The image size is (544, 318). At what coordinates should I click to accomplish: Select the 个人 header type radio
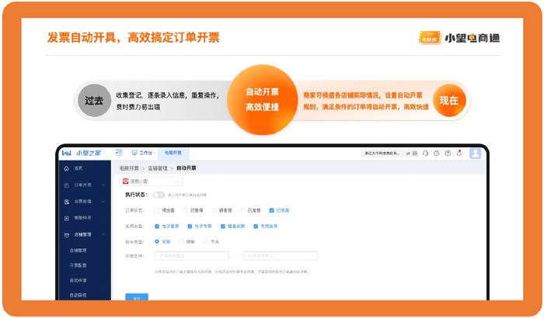[x=206, y=241]
